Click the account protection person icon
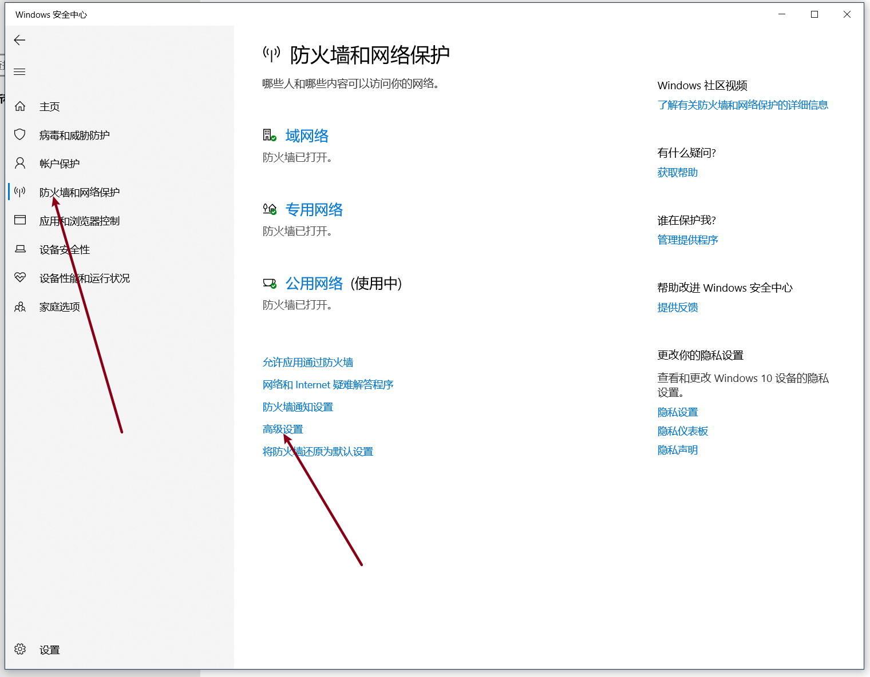The height and width of the screenshot is (677, 870). [20, 164]
